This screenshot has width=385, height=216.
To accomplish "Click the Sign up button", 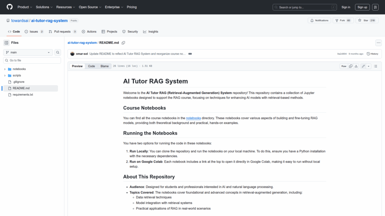I will pyautogui.click(x=362, y=7).
